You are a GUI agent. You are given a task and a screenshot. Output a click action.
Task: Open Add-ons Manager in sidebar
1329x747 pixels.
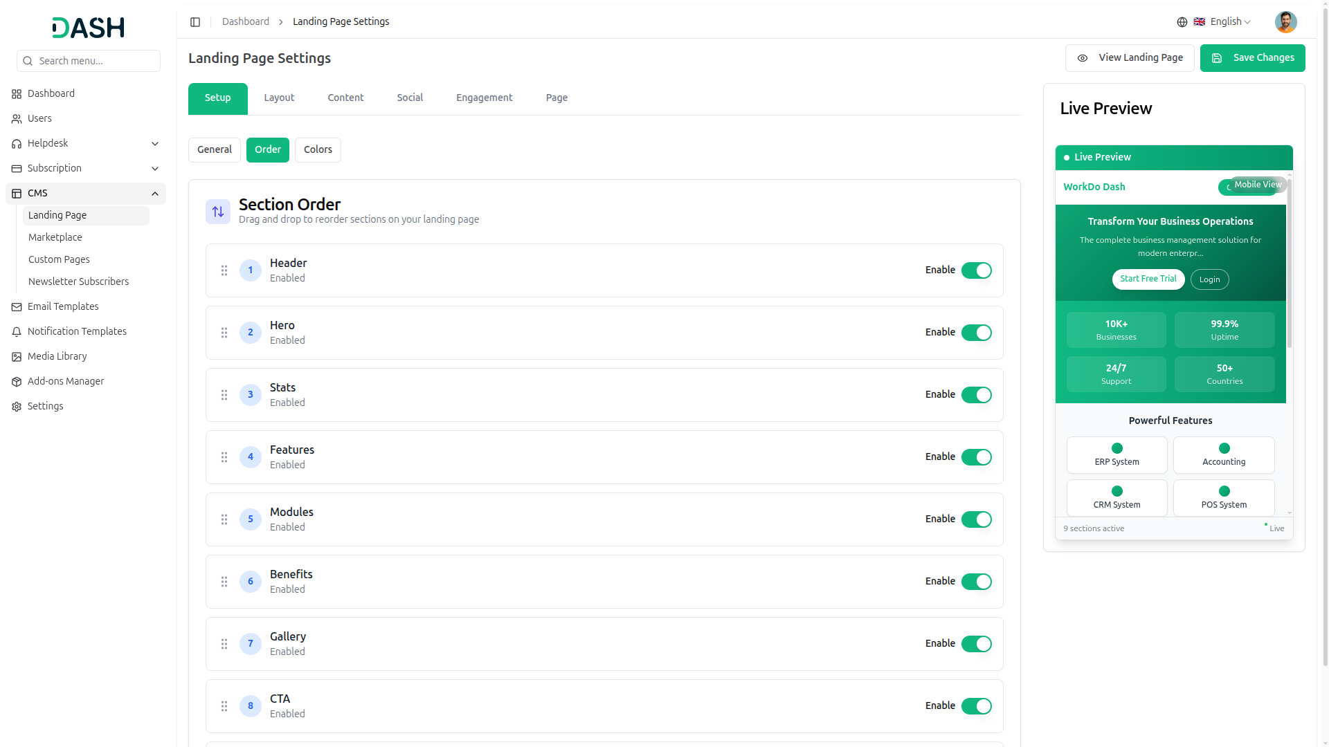point(66,381)
